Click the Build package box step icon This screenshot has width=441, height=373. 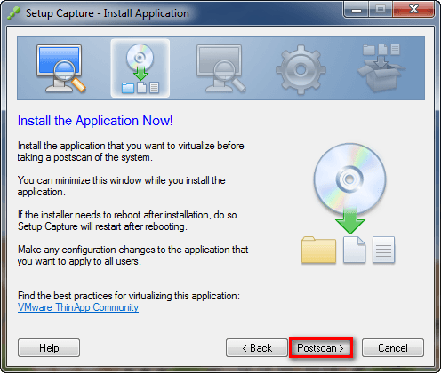point(381,68)
